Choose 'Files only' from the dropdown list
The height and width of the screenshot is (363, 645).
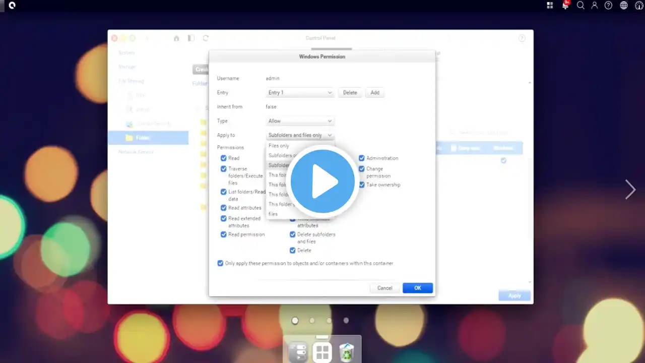[x=279, y=146]
